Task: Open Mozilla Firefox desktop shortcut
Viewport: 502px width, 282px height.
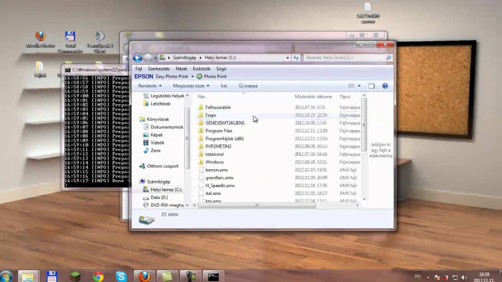Action: (40, 40)
